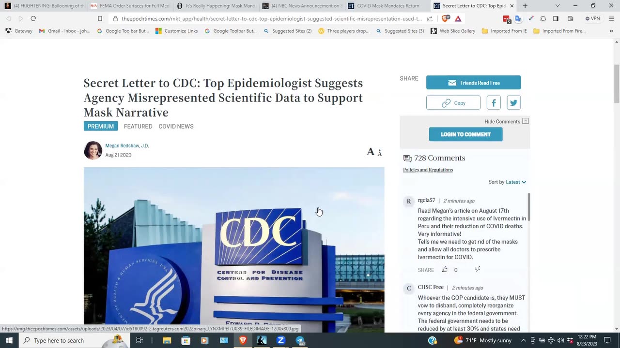The width and height of the screenshot is (620, 348).
Task: Switch to COVID Mask Mandates Return tab
Action: (387, 6)
